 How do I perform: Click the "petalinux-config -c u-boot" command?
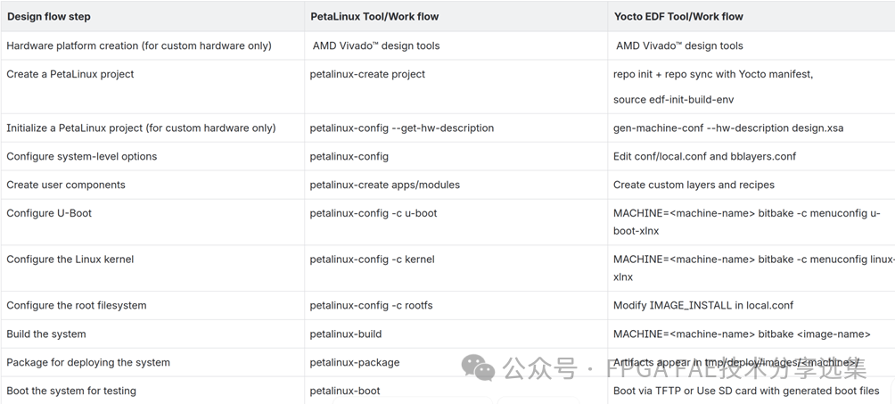[x=374, y=213]
